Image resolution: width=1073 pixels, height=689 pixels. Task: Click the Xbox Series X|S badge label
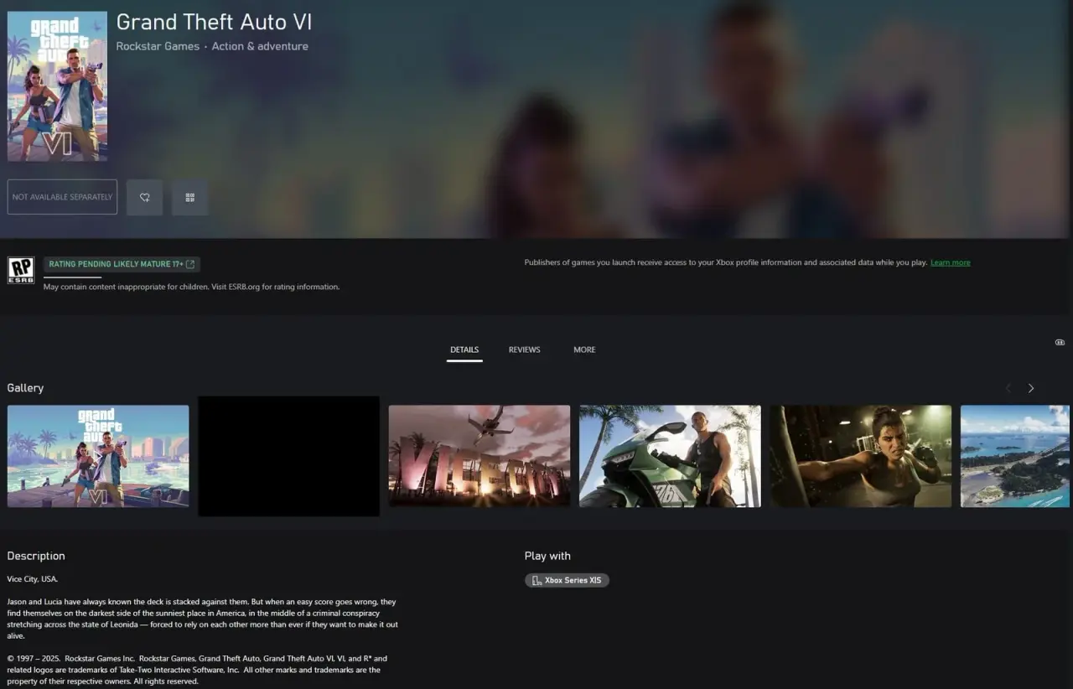click(573, 580)
